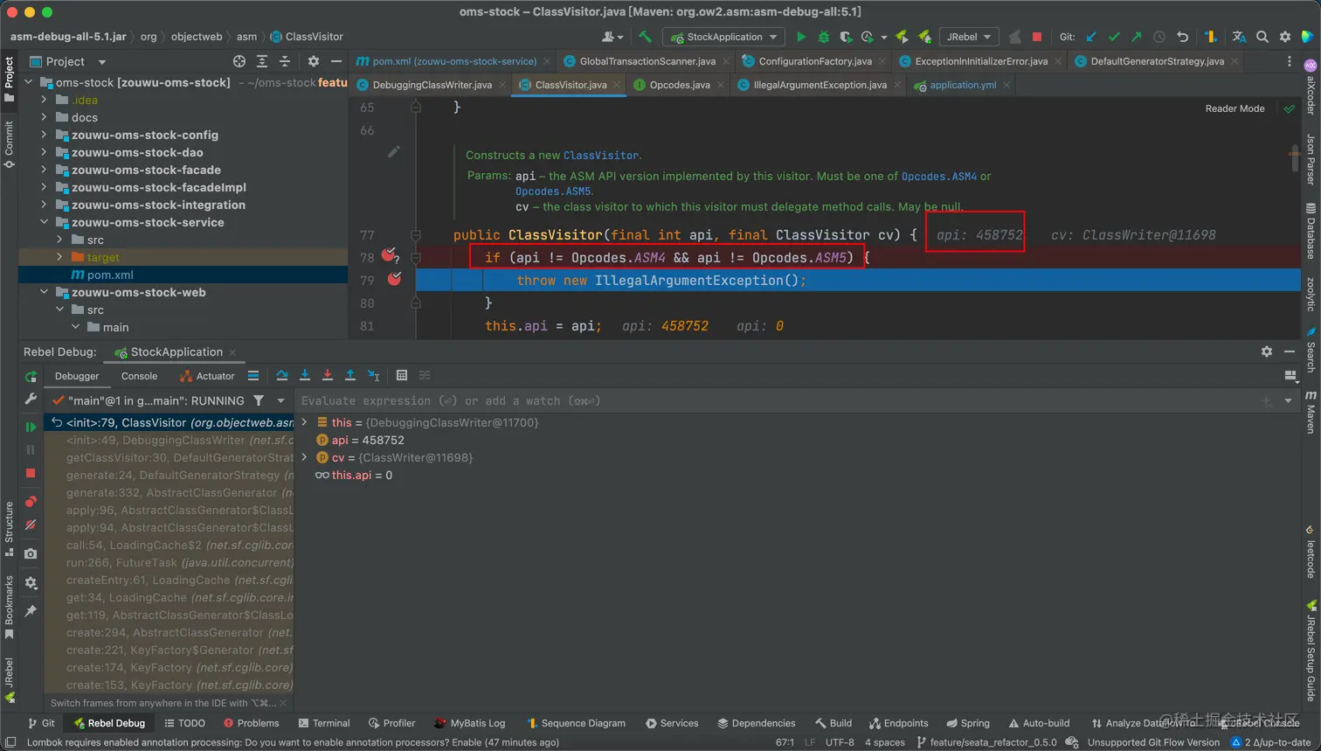This screenshot has width=1321, height=751.
Task: Open IDE settings gear in top toolbar
Action: (1285, 37)
